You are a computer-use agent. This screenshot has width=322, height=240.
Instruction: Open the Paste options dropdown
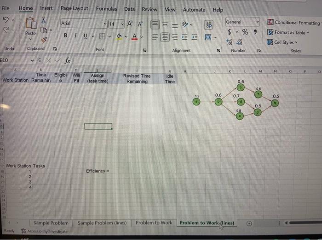[x=30, y=39]
